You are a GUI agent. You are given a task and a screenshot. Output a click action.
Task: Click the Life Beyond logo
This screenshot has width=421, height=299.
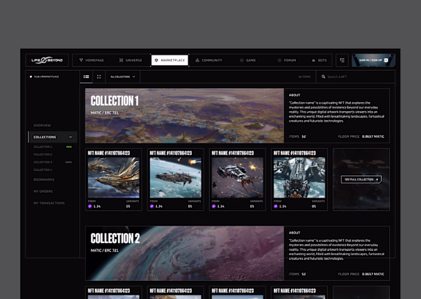tap(47, 60)
